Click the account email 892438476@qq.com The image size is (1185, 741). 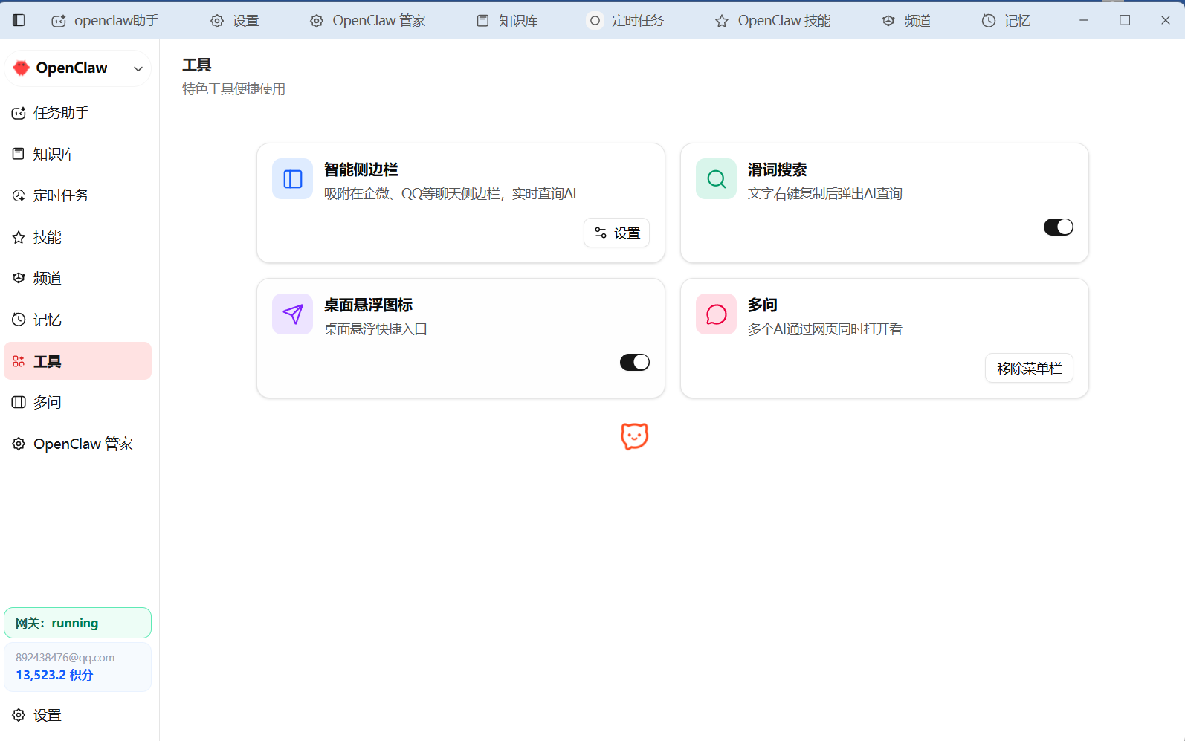65,658
